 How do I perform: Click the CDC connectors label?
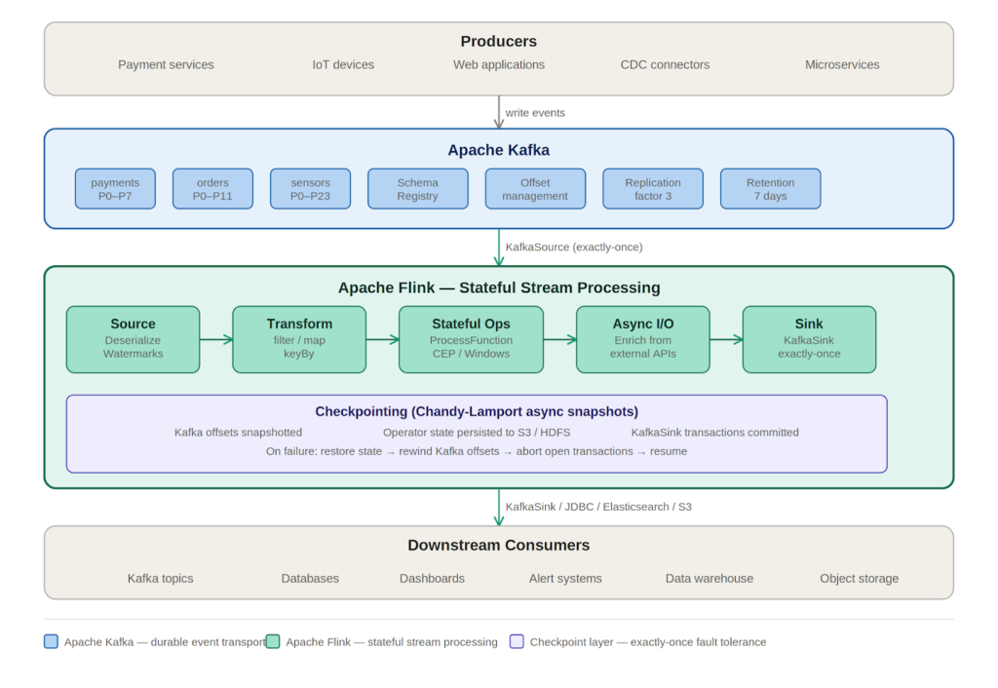coord(665,65)
